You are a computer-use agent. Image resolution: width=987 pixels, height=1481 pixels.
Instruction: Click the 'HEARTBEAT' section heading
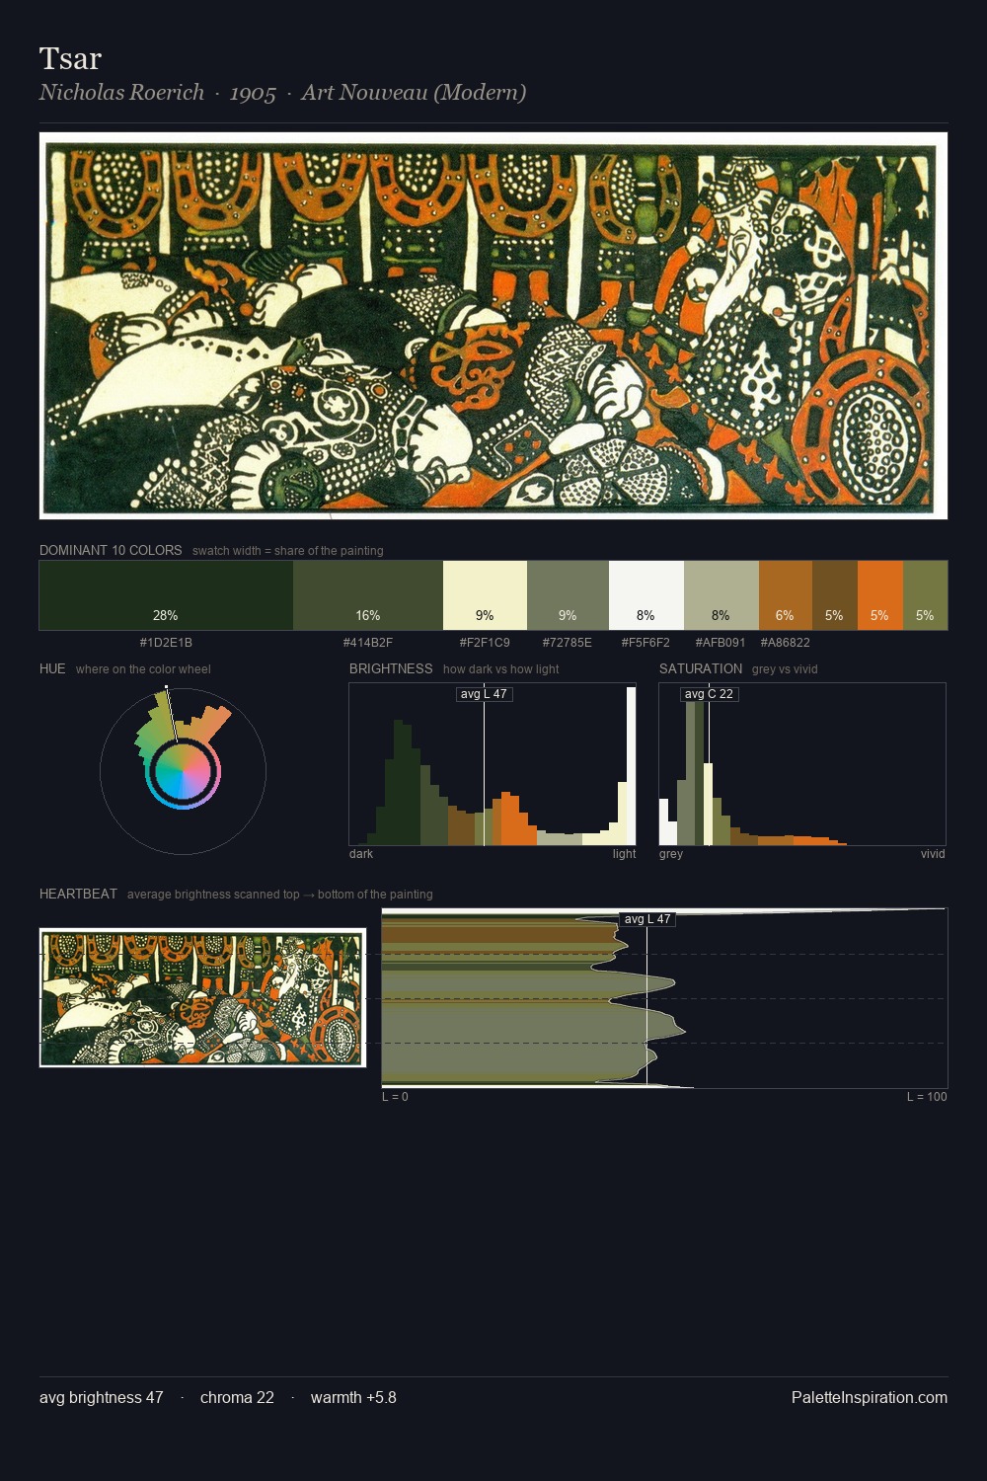click(78, 894)
